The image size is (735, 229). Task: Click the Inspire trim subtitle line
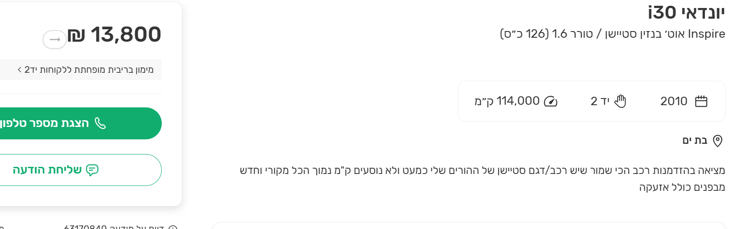(612, 34)
